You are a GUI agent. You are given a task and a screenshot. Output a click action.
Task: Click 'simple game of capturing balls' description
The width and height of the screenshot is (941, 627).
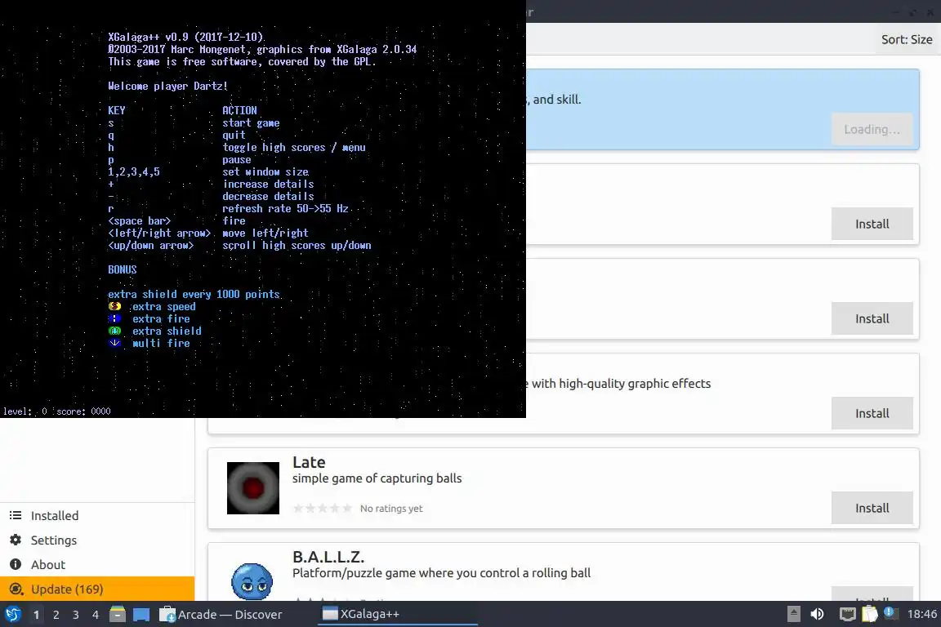(x=377, y=478)
